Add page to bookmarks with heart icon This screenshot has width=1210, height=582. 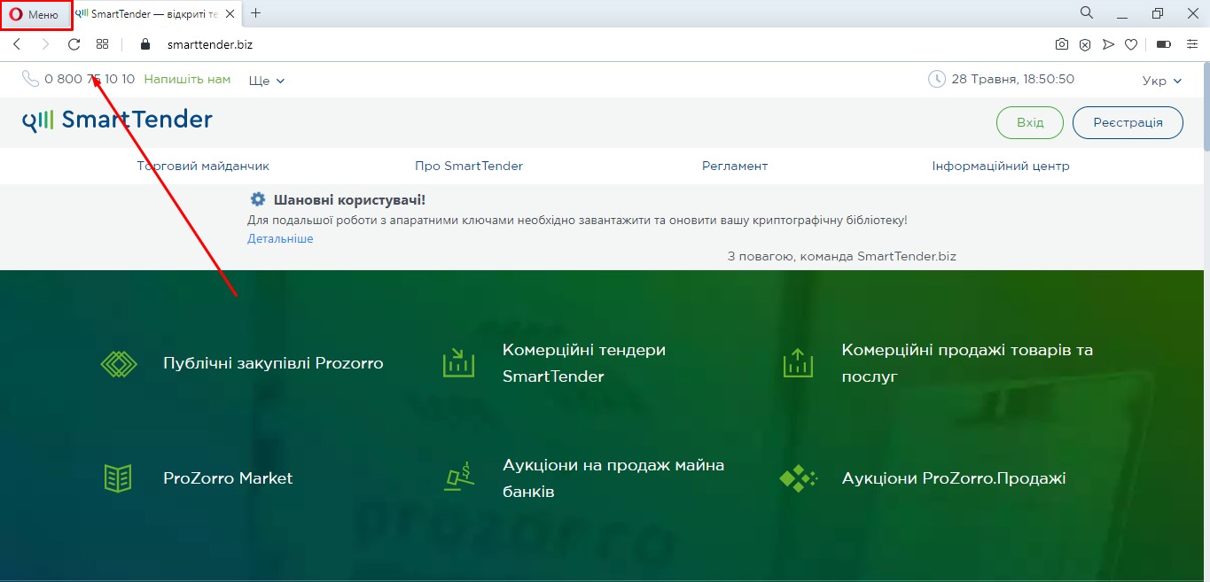pyautogui.click(x=1131, y=44)
